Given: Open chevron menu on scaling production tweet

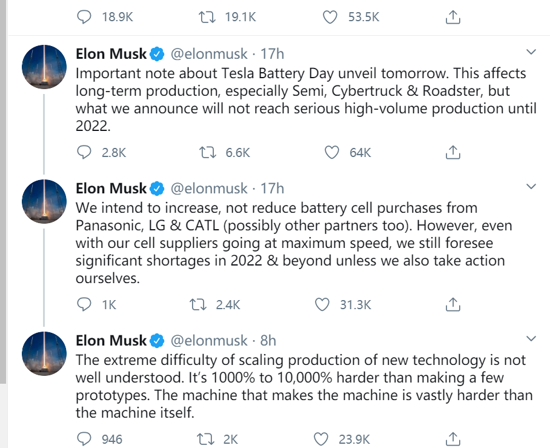Looking at the screenshot, I should (x=531, y=338).
